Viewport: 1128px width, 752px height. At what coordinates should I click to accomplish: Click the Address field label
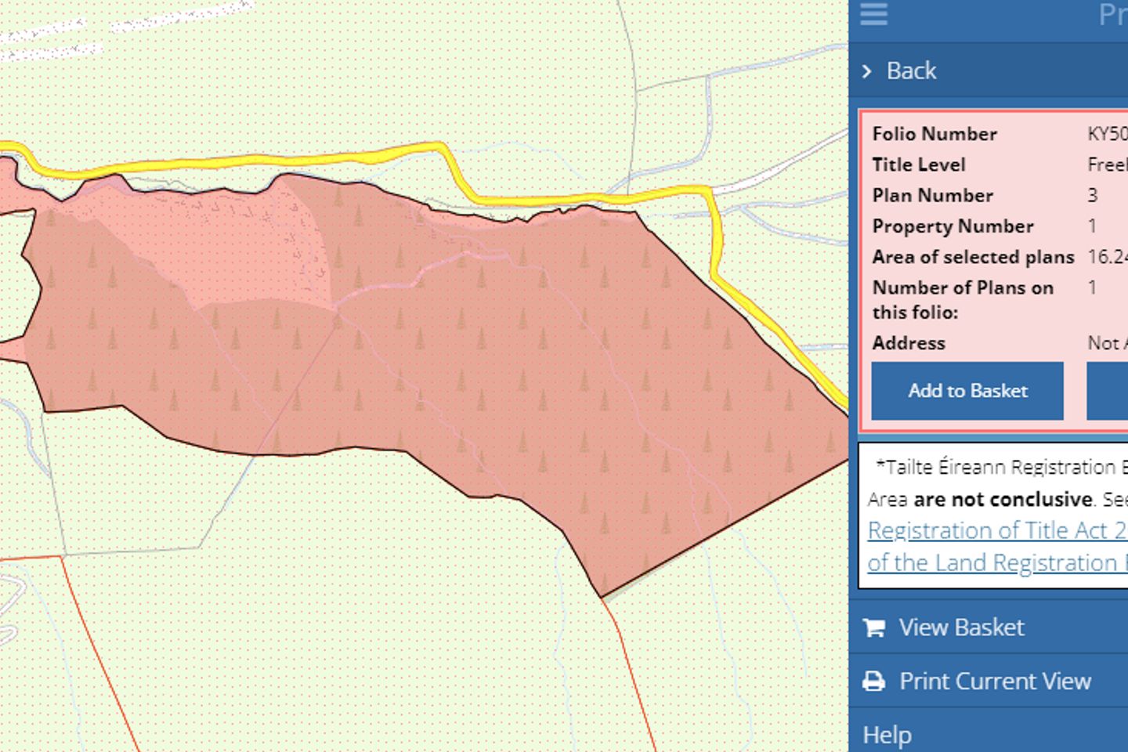click(x=909, y=343)
